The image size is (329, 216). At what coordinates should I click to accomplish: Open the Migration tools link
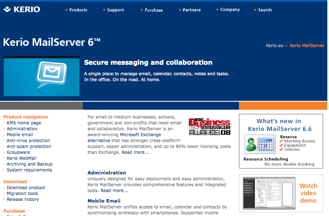[x=22, y=193]
